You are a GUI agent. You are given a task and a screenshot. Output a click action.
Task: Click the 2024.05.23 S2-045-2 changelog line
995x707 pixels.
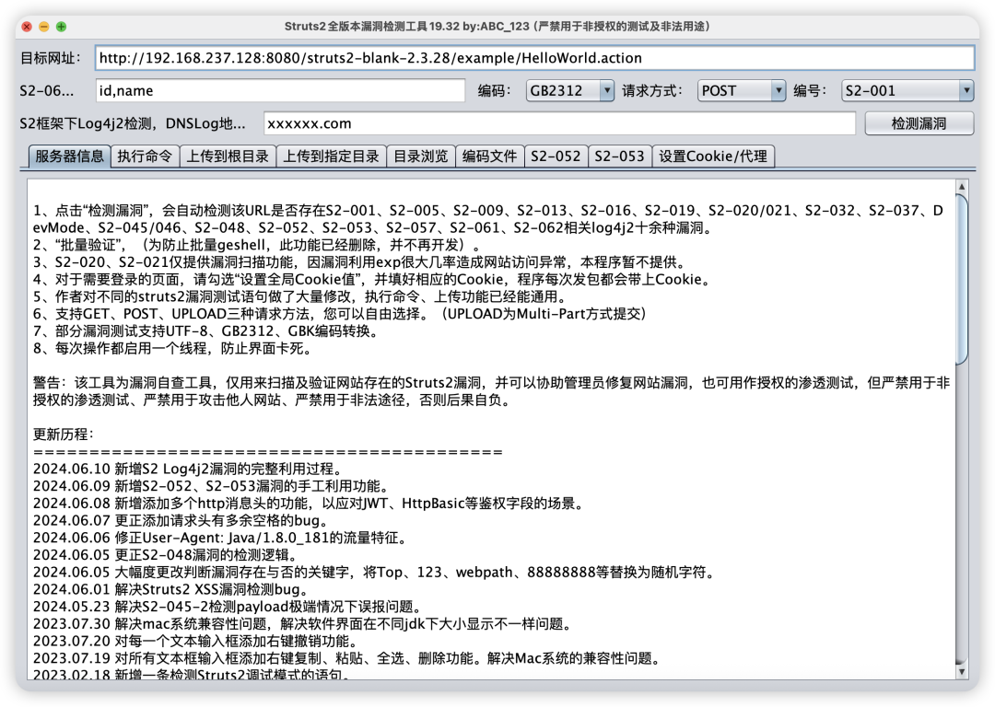pos(228,606)
